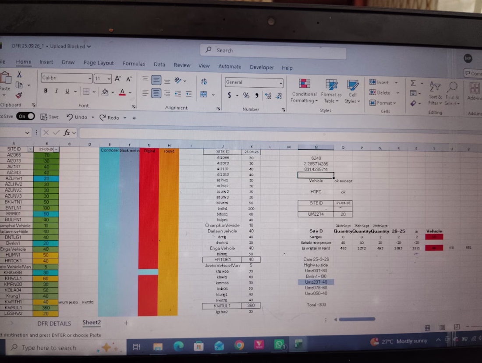This screenshot has height=363, width=482.
Task: Open Cell Styles gallery
Action: [352, 92]
